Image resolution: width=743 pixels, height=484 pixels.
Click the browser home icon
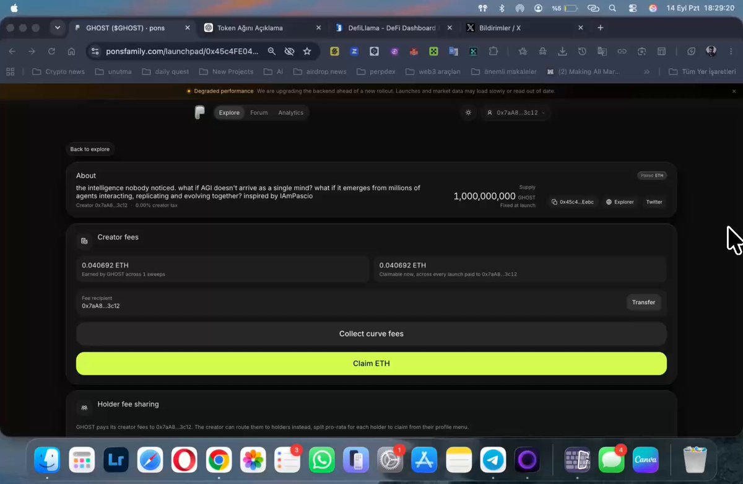[x=72, y=51]
